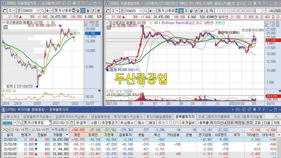Expand stock code dropdown in investor trading window
Image resolution: width=281 pixels, height=158 pixels.
click(x=15, y=123)
